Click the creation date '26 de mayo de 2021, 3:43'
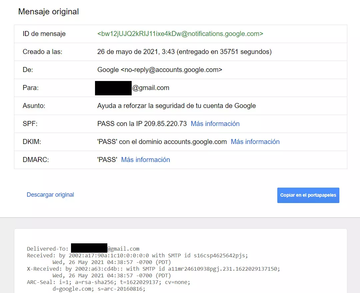 [136, 52]
